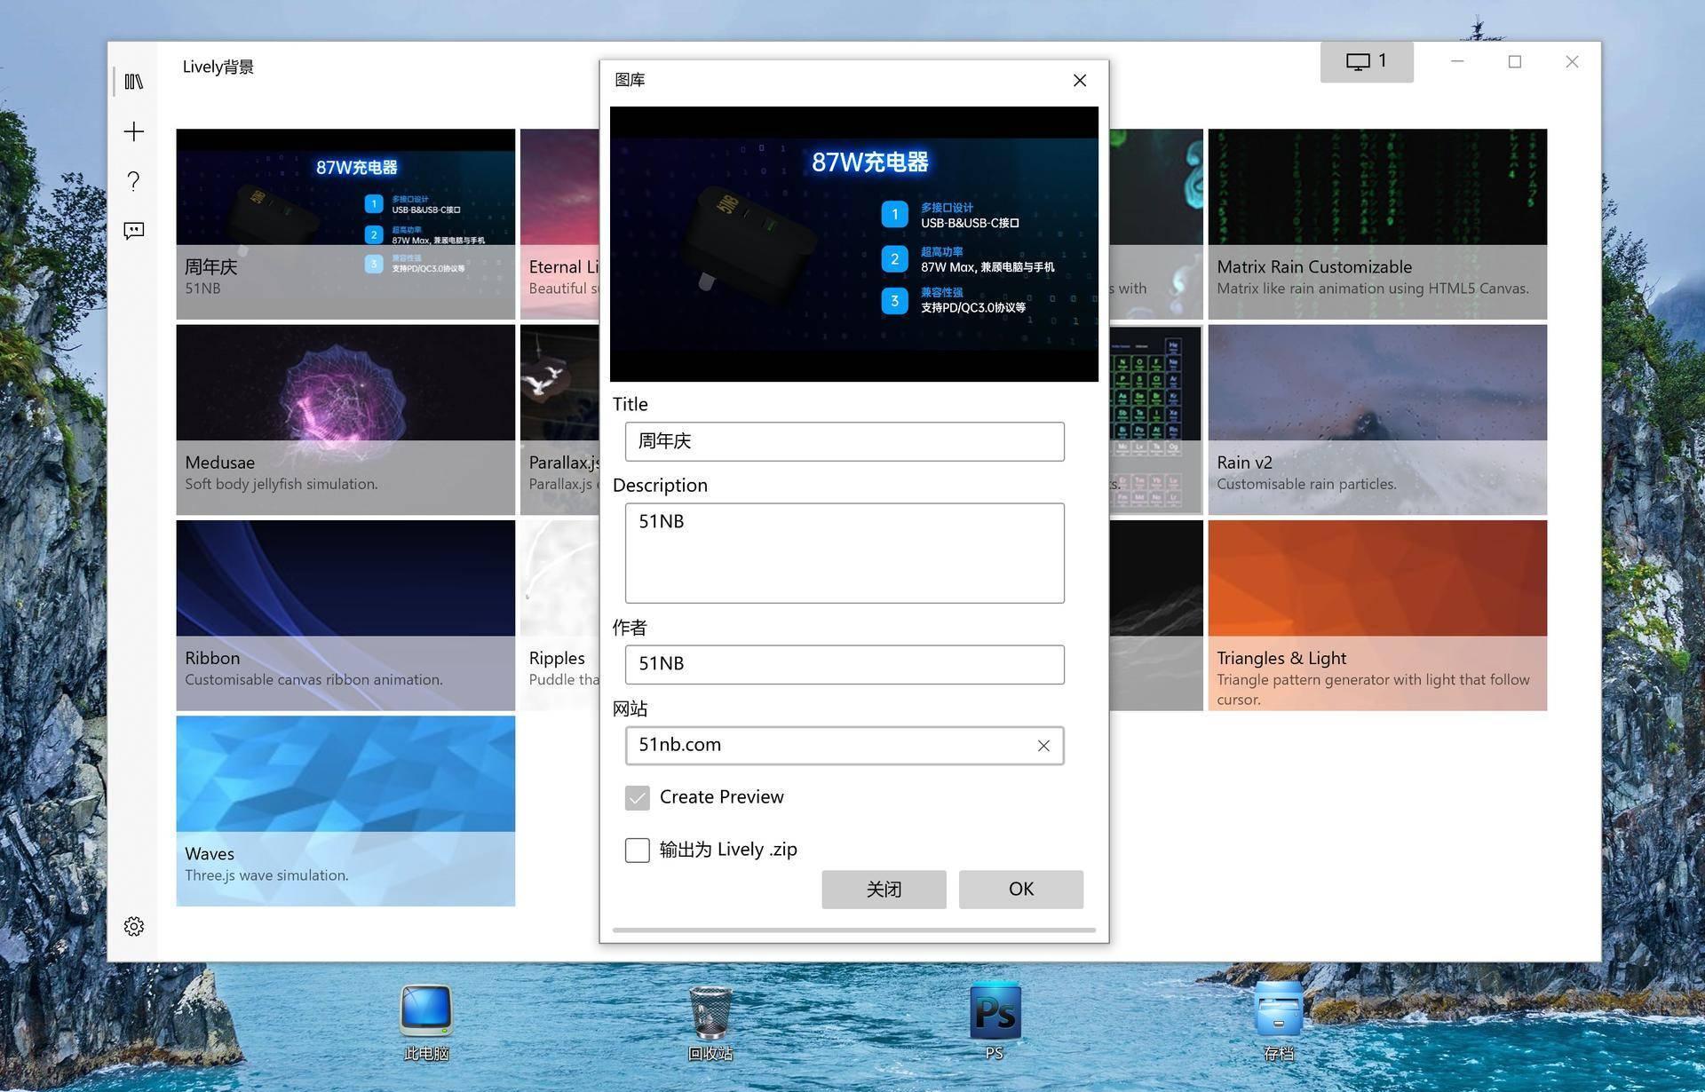1705x1092 pixels.
Task: Select the Ribbon wallpaper tile
Action: pyautogui.click(x=345, y=615)
